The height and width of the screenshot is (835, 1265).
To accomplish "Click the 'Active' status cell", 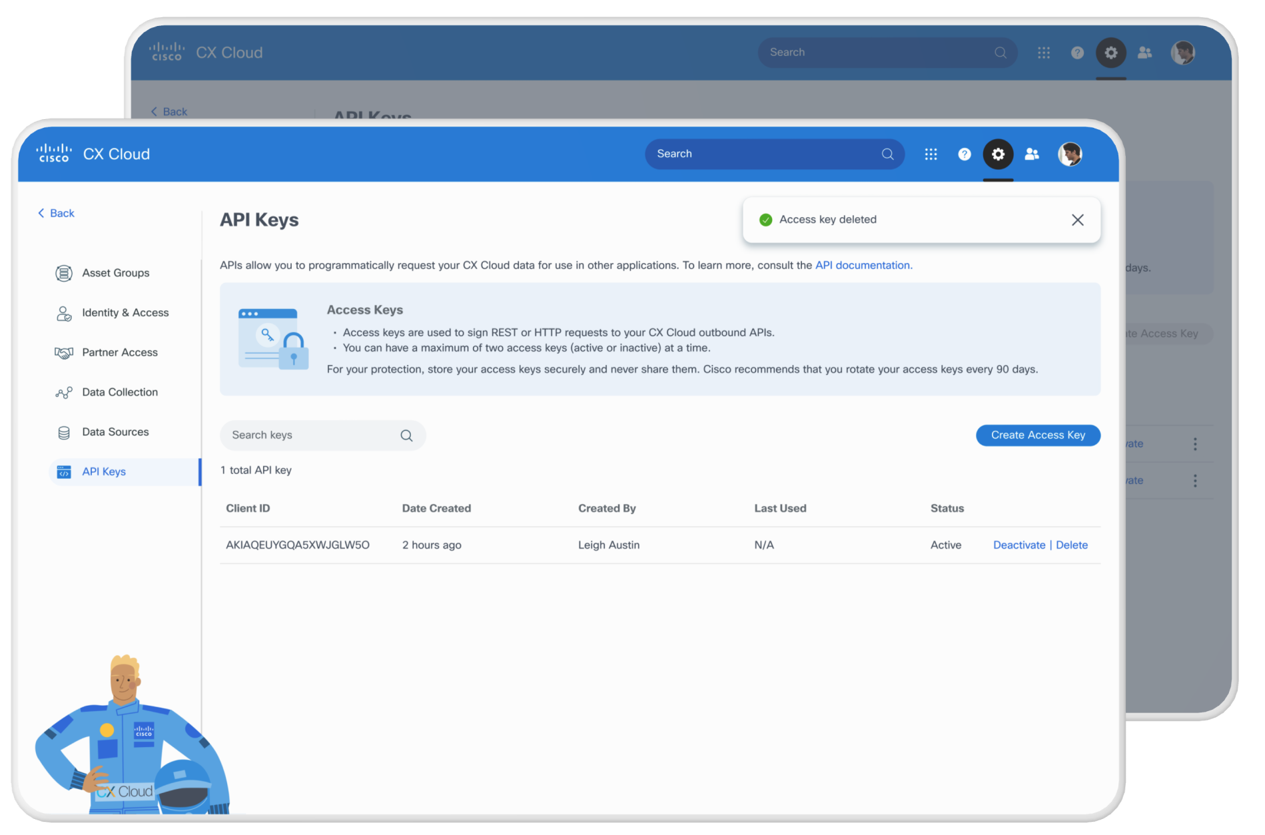I will click(946, 545).
